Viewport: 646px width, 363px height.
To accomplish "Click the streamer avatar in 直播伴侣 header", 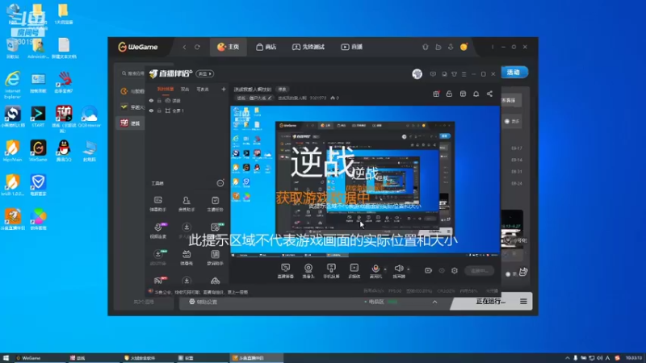I will pyautogui.click(x=417, y=73).
